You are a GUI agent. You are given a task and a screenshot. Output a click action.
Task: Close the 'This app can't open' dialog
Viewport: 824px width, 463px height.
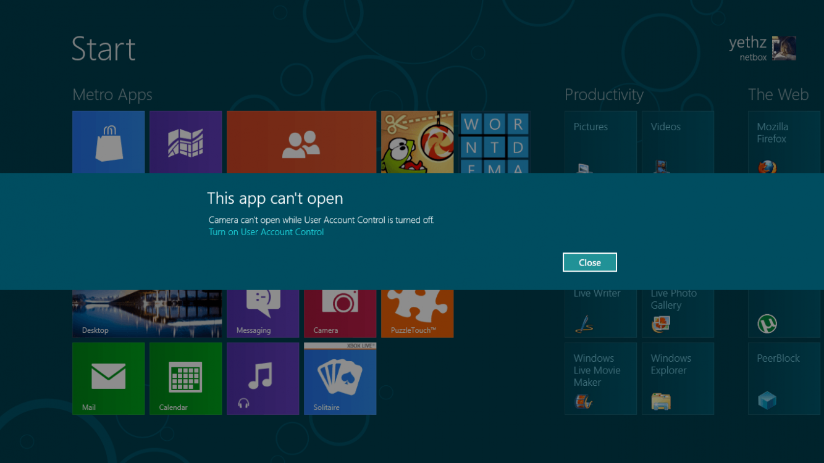click(589, 262)
